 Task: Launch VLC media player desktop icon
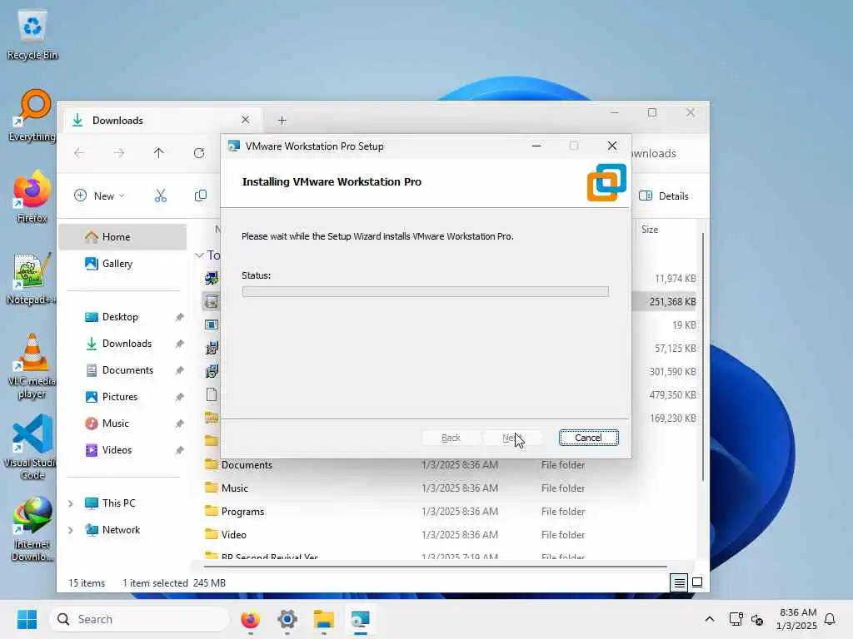[x=32, y=366]
